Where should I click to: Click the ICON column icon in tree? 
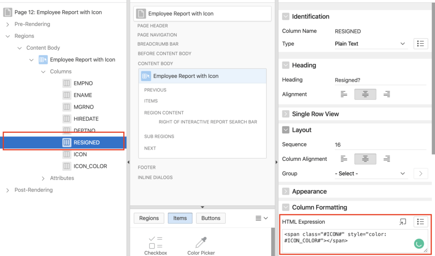pos(67,154)
